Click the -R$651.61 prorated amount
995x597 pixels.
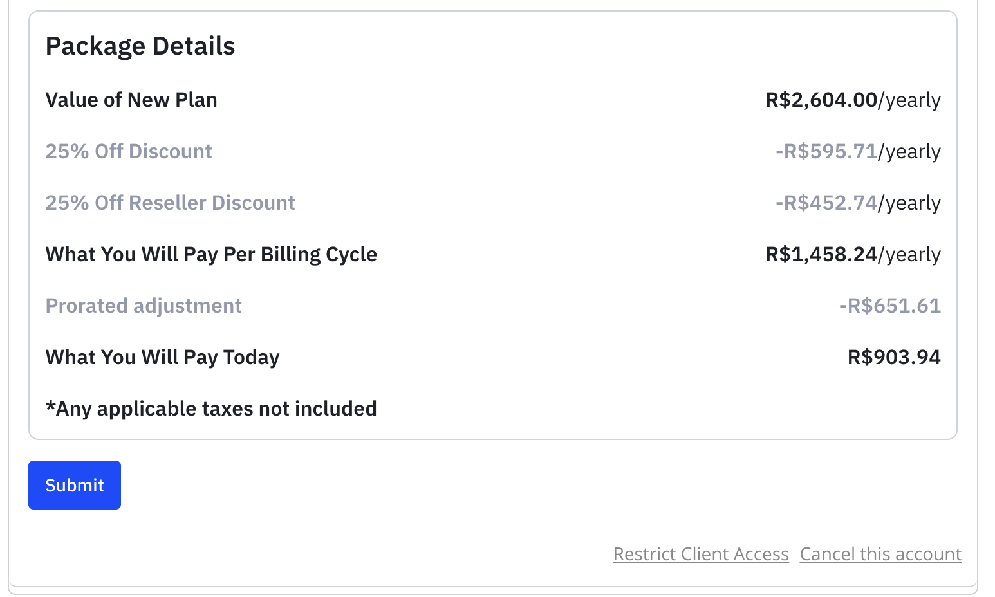pyautogui.click(x=889, y=306)
